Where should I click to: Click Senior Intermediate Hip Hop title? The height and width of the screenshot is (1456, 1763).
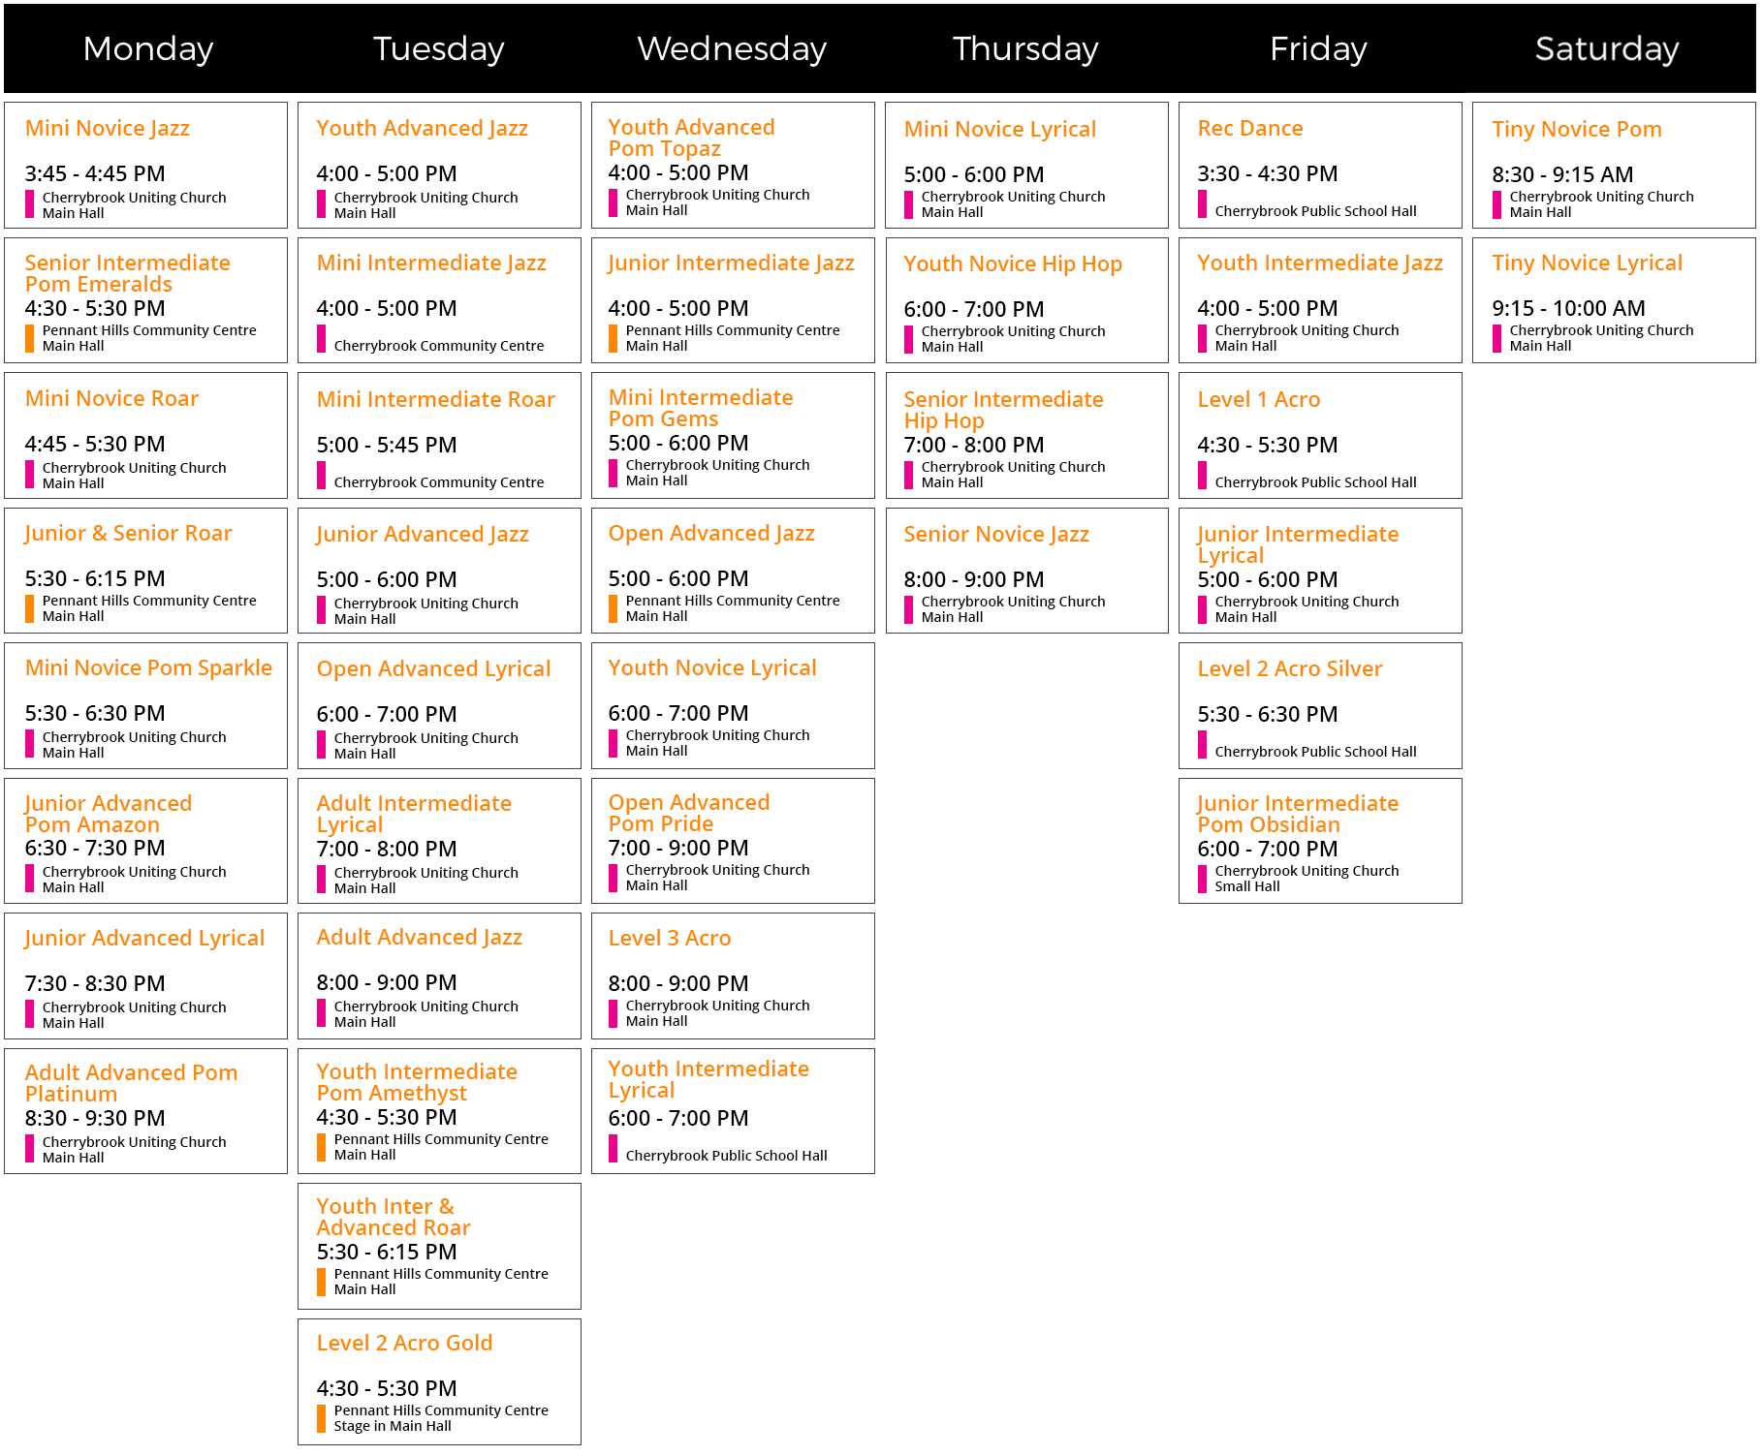[x=1003, y=410]
